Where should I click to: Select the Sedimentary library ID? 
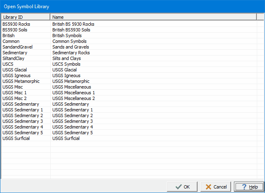(15, 53)
